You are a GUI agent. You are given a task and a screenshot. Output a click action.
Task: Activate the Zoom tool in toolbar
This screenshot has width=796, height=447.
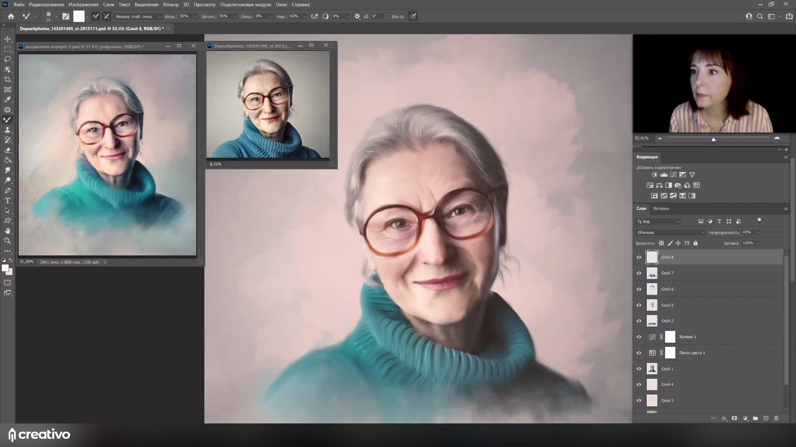7,241
